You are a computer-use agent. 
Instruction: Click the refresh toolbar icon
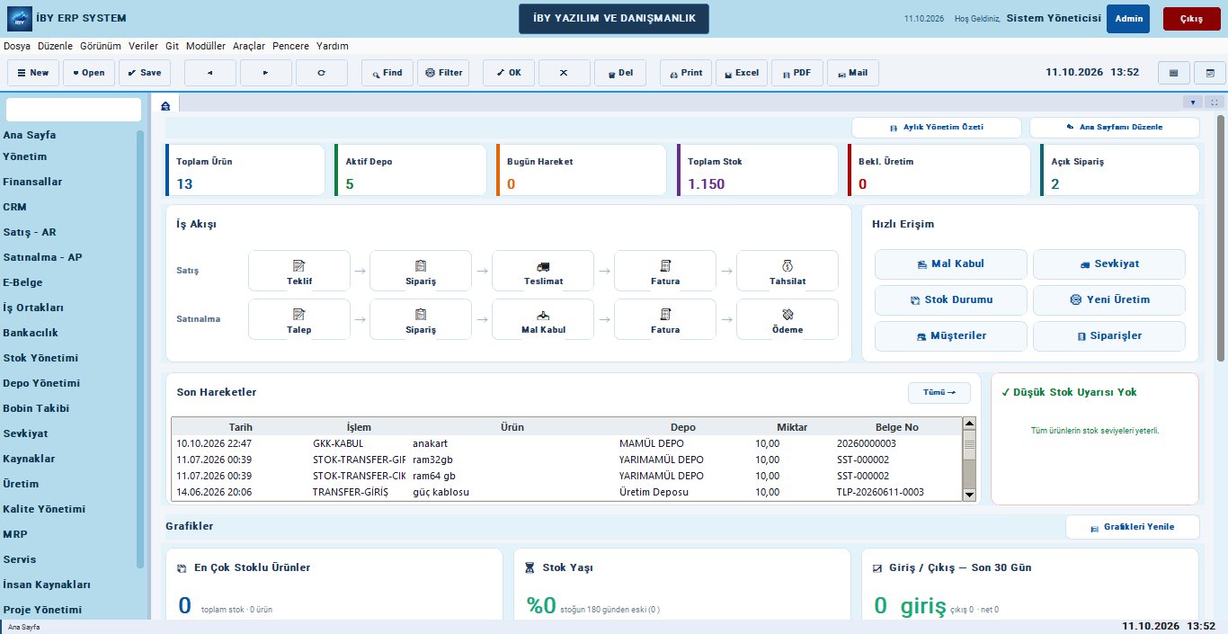point(322,73)
